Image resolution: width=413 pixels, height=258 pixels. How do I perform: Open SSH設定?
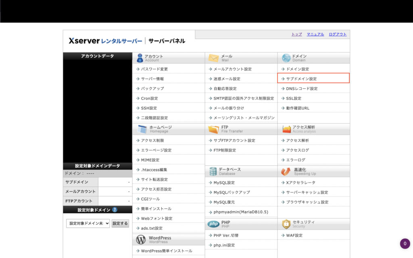coord(149,108)
